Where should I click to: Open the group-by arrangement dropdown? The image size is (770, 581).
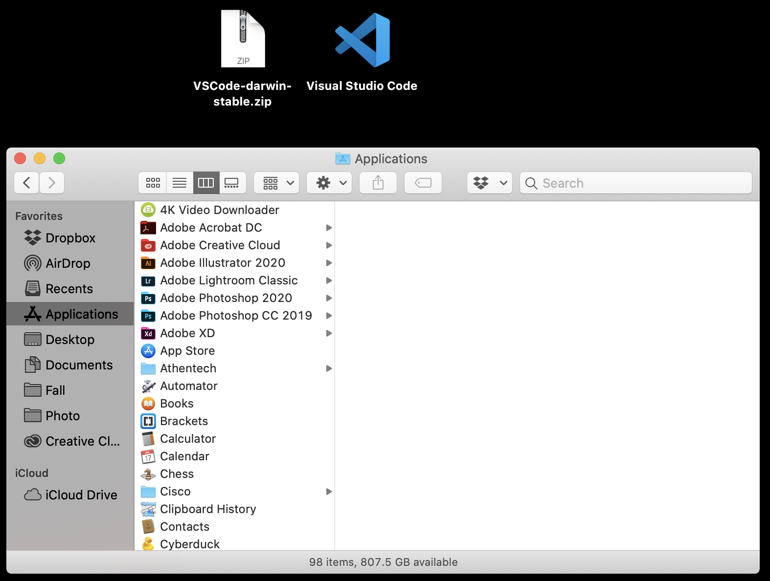[x=276, y=183]
